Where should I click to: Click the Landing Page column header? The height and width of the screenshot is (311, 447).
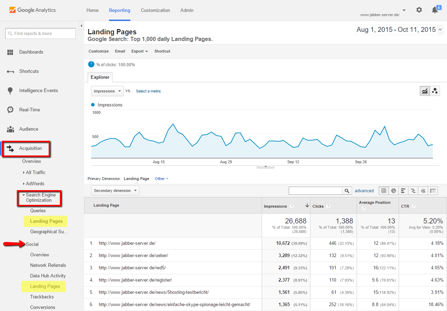(106, 205)
